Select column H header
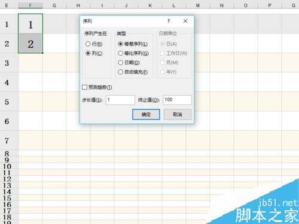This screenshot has width=299, height=224. [78, 5]
